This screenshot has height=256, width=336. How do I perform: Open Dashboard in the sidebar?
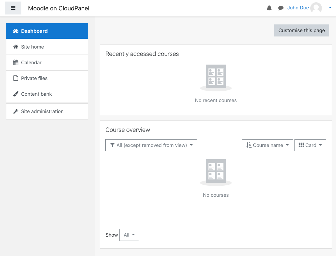[x=47, y=31]
